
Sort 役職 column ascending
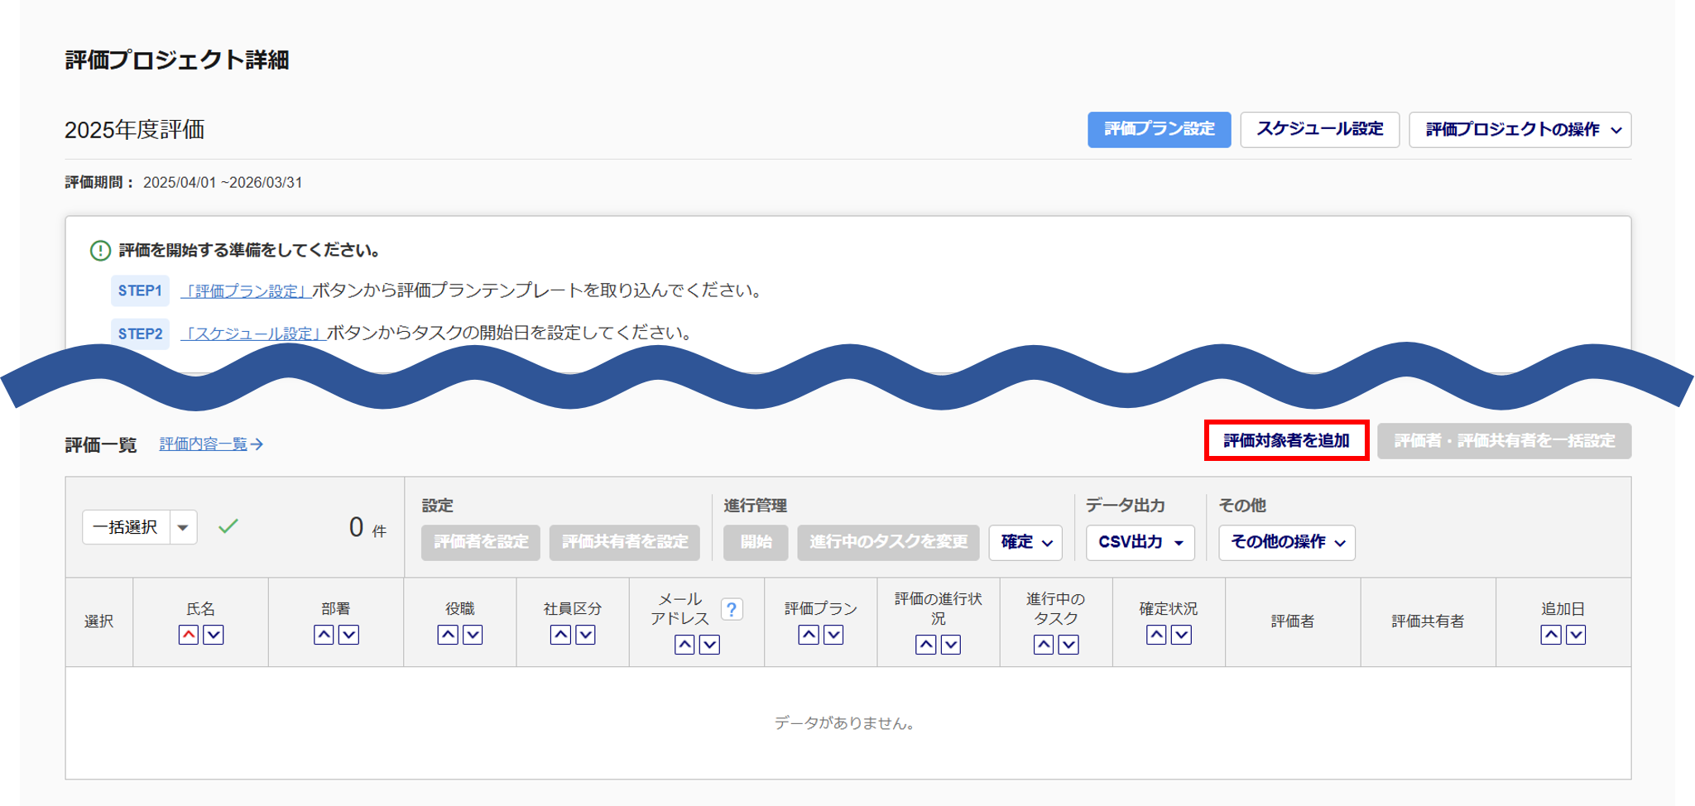[x=448, y=635]
